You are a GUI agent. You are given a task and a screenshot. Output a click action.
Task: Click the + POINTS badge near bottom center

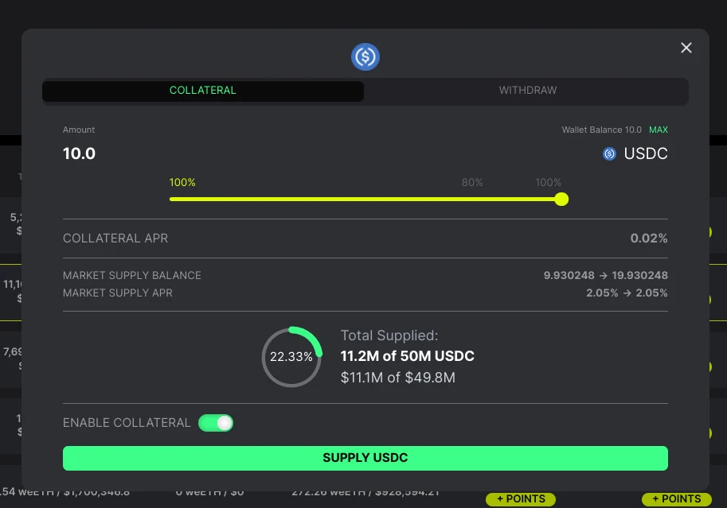(520, 498)
